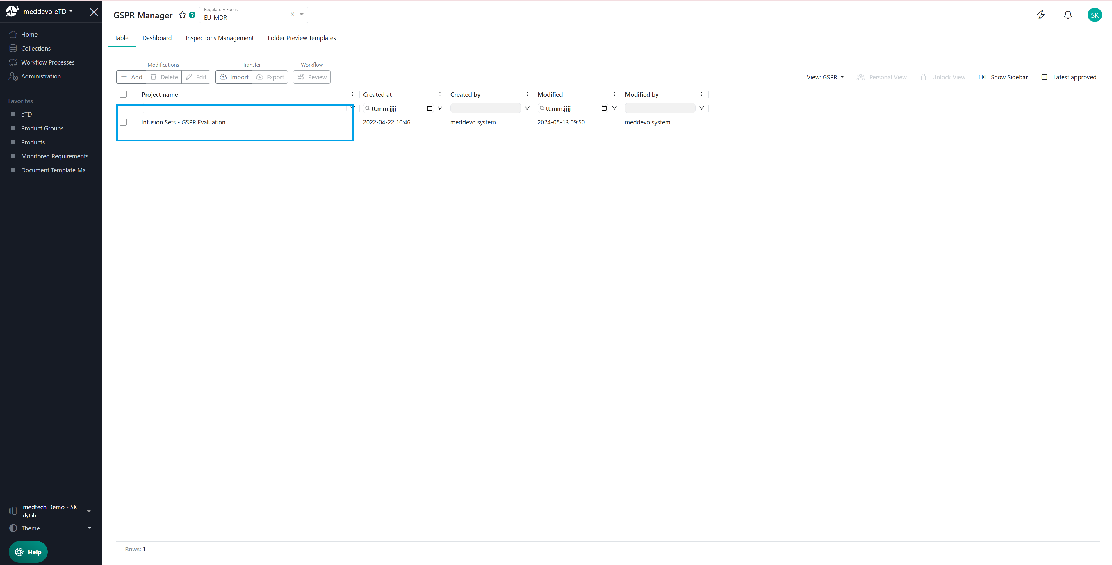
Task: Clear the EU-MDR regulatory focus selection
Action: (x=292, y=14)
